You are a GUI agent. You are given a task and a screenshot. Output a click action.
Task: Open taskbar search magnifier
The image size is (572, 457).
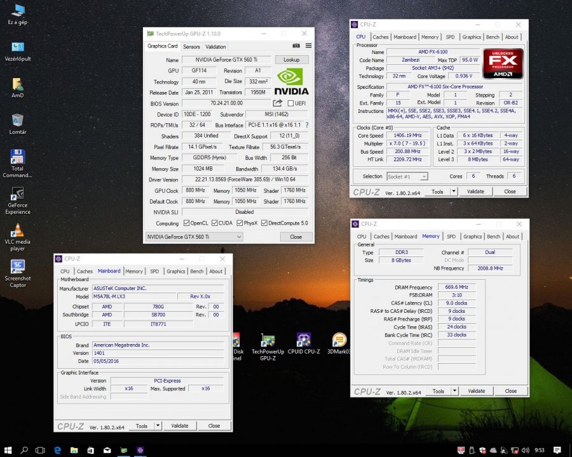pos(24,450)
